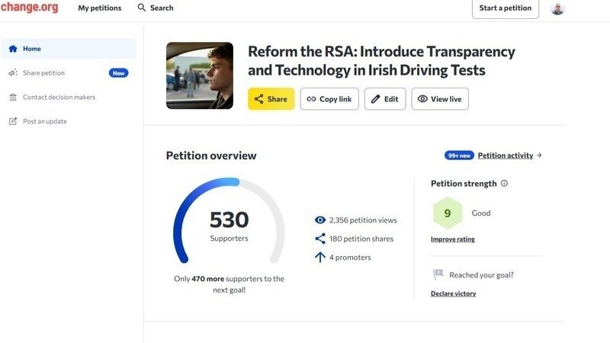The width and height of the screenshot is (610, 343).
Task: Open the Improve rating link
Action: coord(452,239)
